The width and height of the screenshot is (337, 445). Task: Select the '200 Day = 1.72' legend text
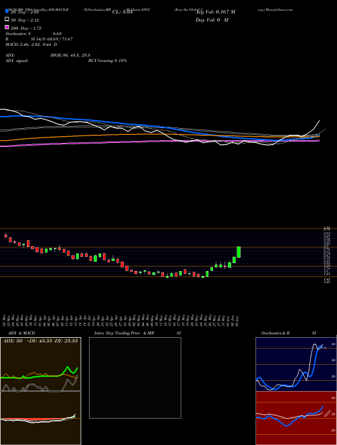(x=26, y=28)
